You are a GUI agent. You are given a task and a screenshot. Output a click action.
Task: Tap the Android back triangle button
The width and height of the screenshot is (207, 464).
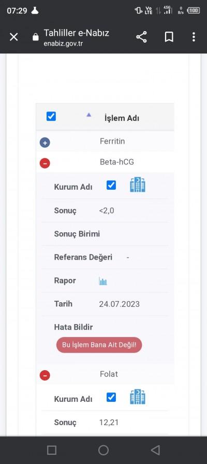[155, 450]
